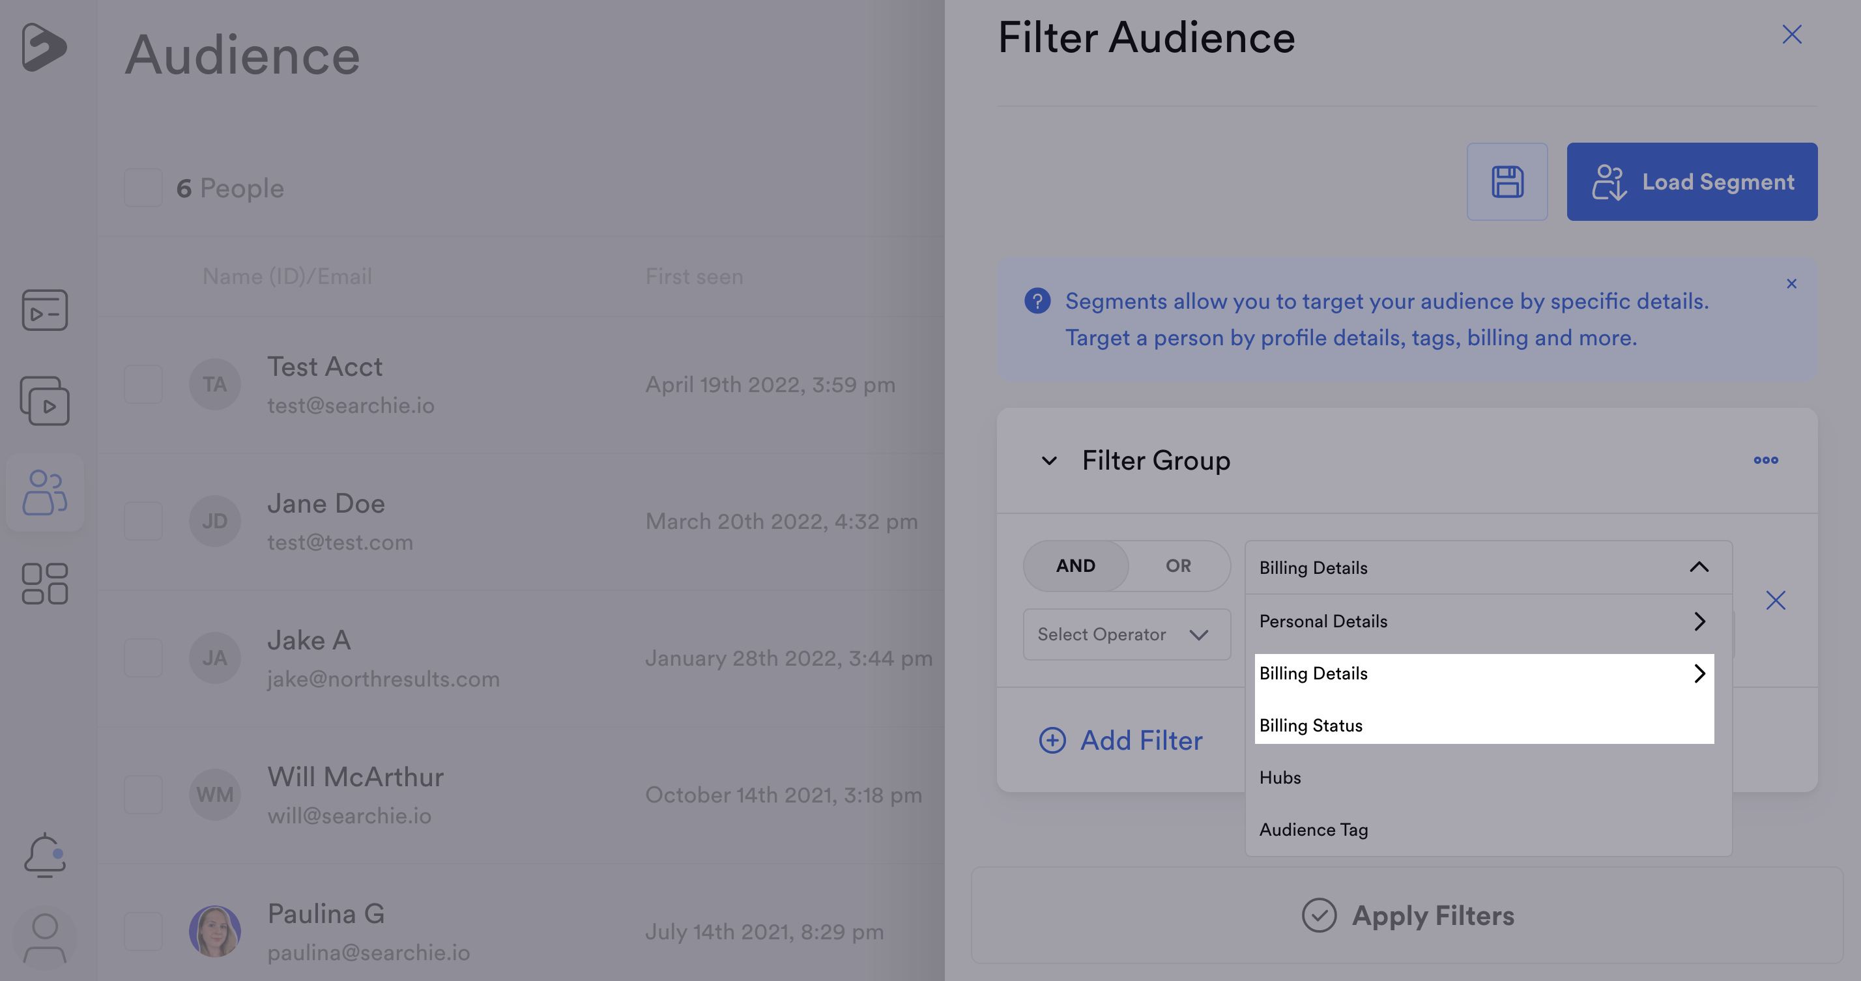Expand highlighted Billing Details submenu arrow

tap(1700, 674)
